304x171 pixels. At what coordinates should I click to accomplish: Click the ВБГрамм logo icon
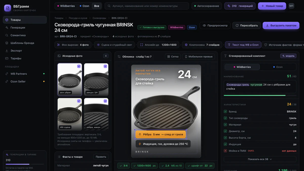tap(8, 8)
